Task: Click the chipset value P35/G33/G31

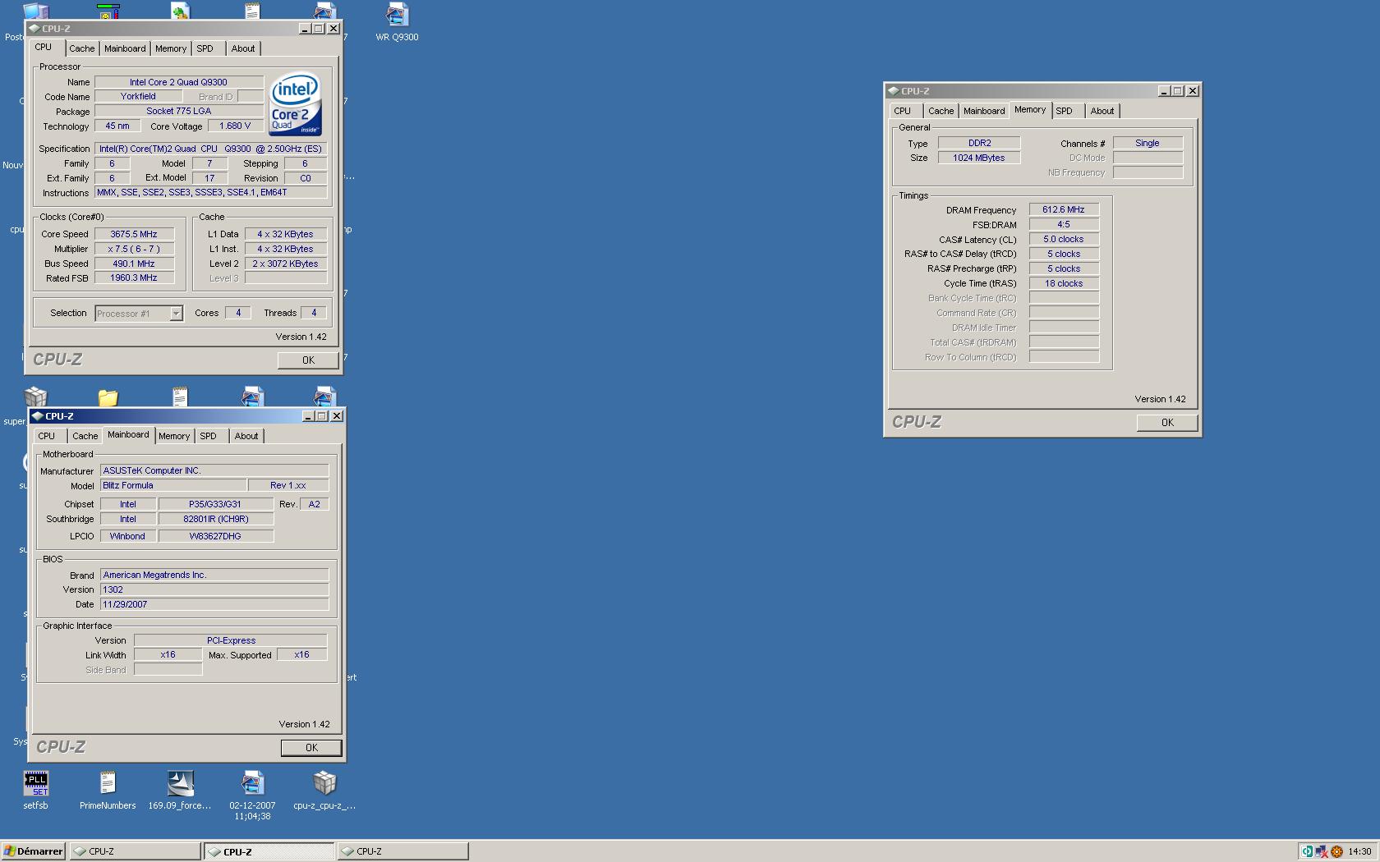Action: [x=215, y=505]
